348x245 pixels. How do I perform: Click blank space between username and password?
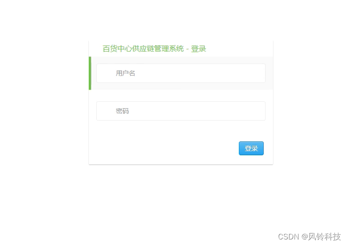[180, 95]
